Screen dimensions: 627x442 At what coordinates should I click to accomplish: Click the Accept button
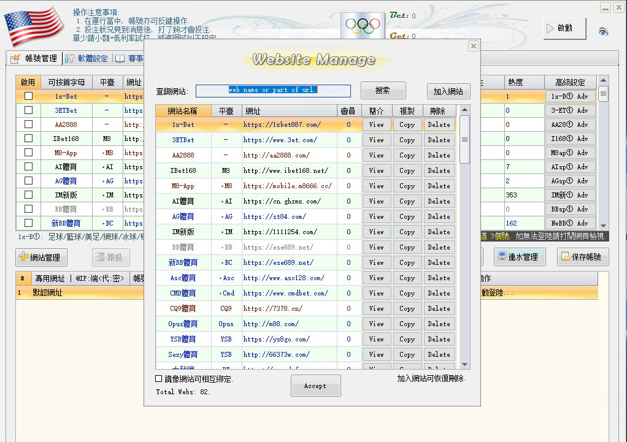point(315,386)
